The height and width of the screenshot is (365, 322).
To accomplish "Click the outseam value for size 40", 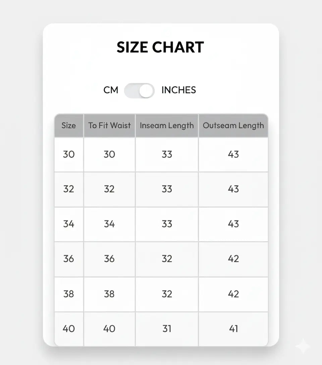I will coord(233,329).
